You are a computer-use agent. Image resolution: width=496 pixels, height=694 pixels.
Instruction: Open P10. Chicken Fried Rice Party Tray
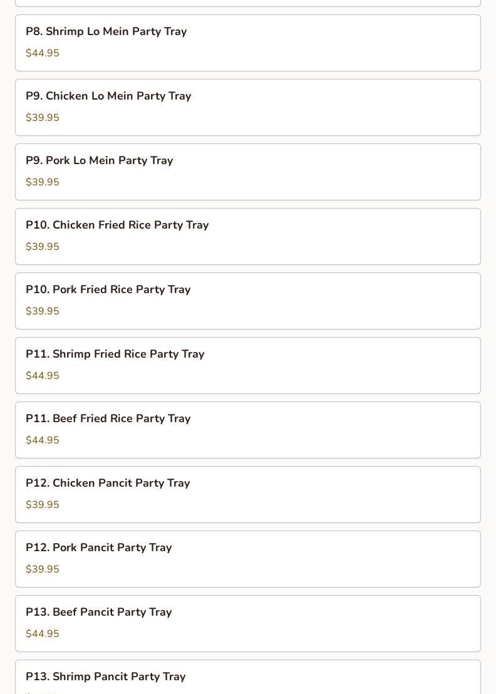117,225
